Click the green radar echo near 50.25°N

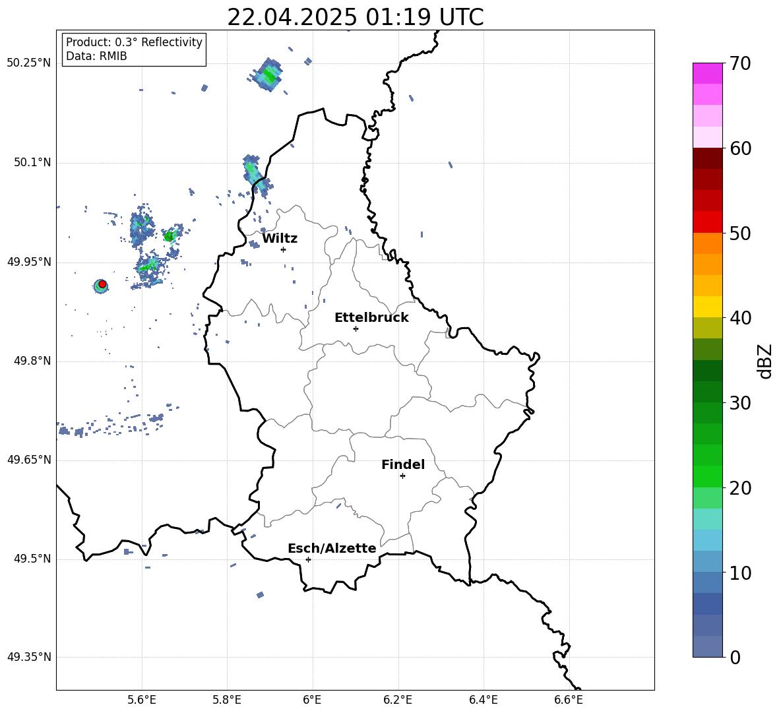click(268, 75)
